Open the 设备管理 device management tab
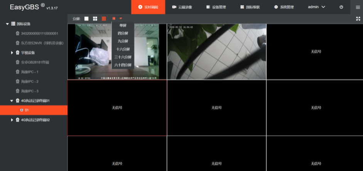The image size is (363, 171). [x=216, y=7]
